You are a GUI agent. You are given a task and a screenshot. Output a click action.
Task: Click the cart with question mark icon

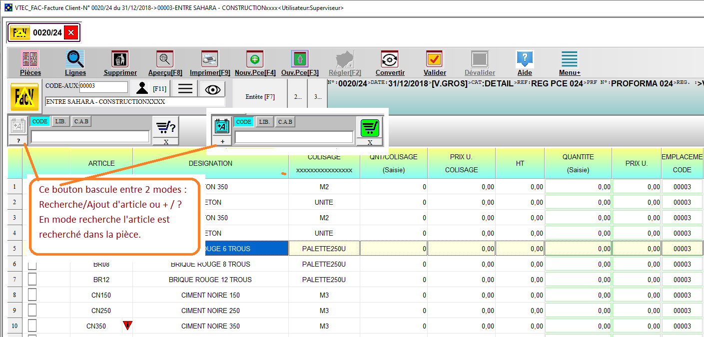166,127
